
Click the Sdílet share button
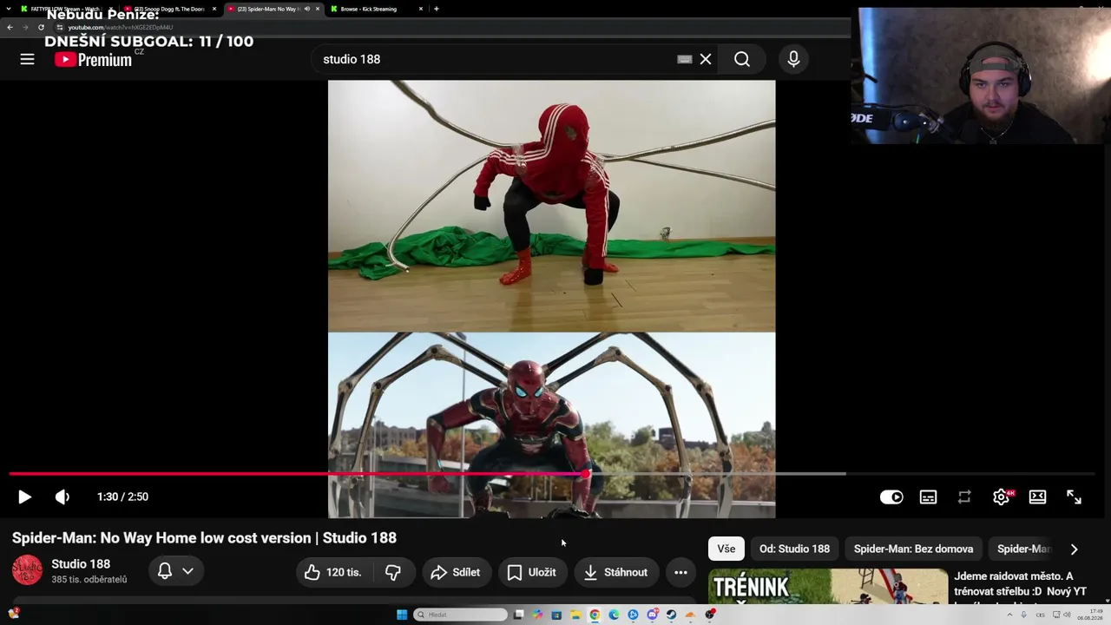tap(456, 572)
